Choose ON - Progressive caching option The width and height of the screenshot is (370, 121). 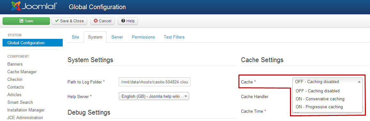click(x=327, y=107)
